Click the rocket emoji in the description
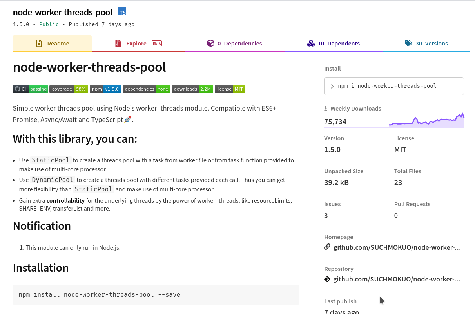The height and width of the screenshot is (314, 475). click(x=127, y=120)
